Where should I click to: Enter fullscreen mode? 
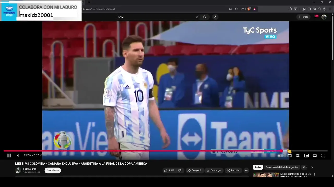coord(323,156)
